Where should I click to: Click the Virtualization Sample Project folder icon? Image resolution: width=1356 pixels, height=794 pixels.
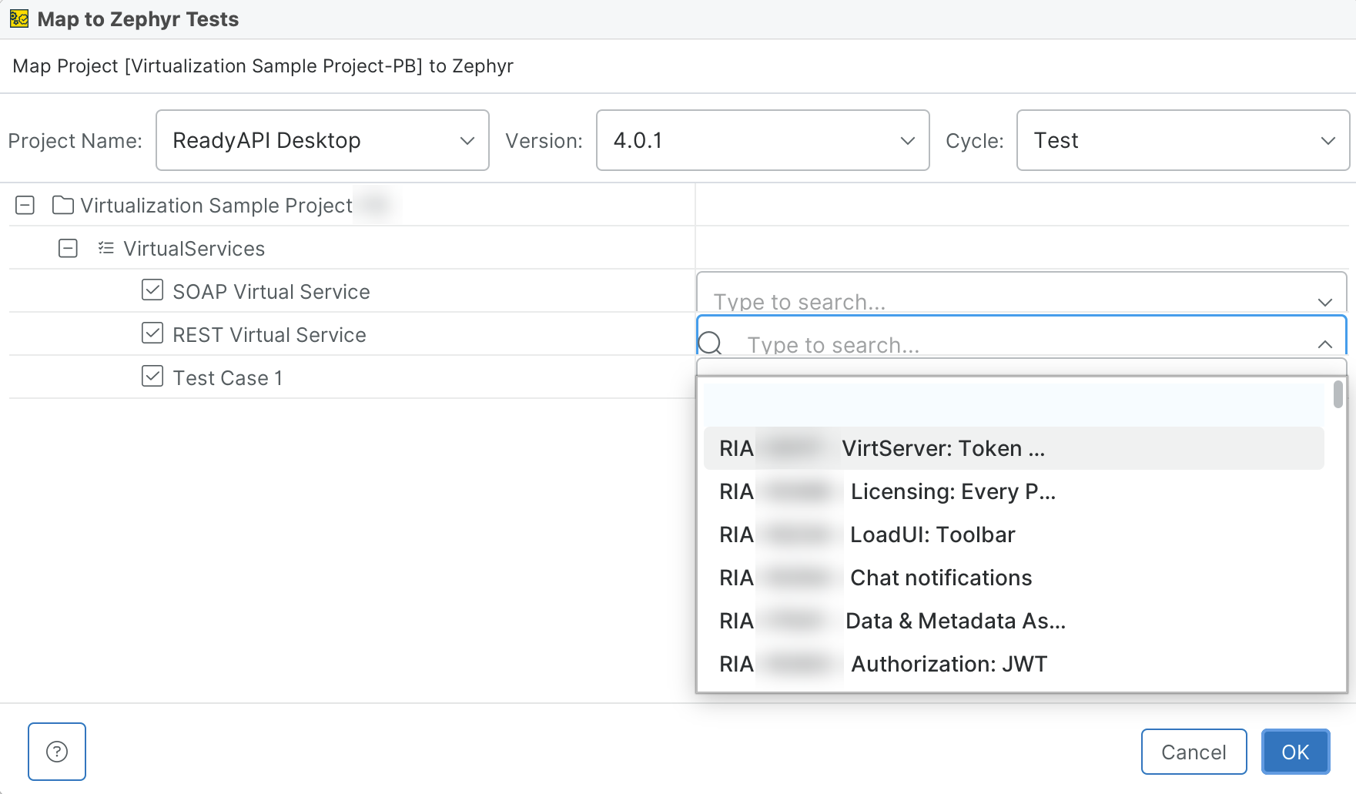pos(63,206)
